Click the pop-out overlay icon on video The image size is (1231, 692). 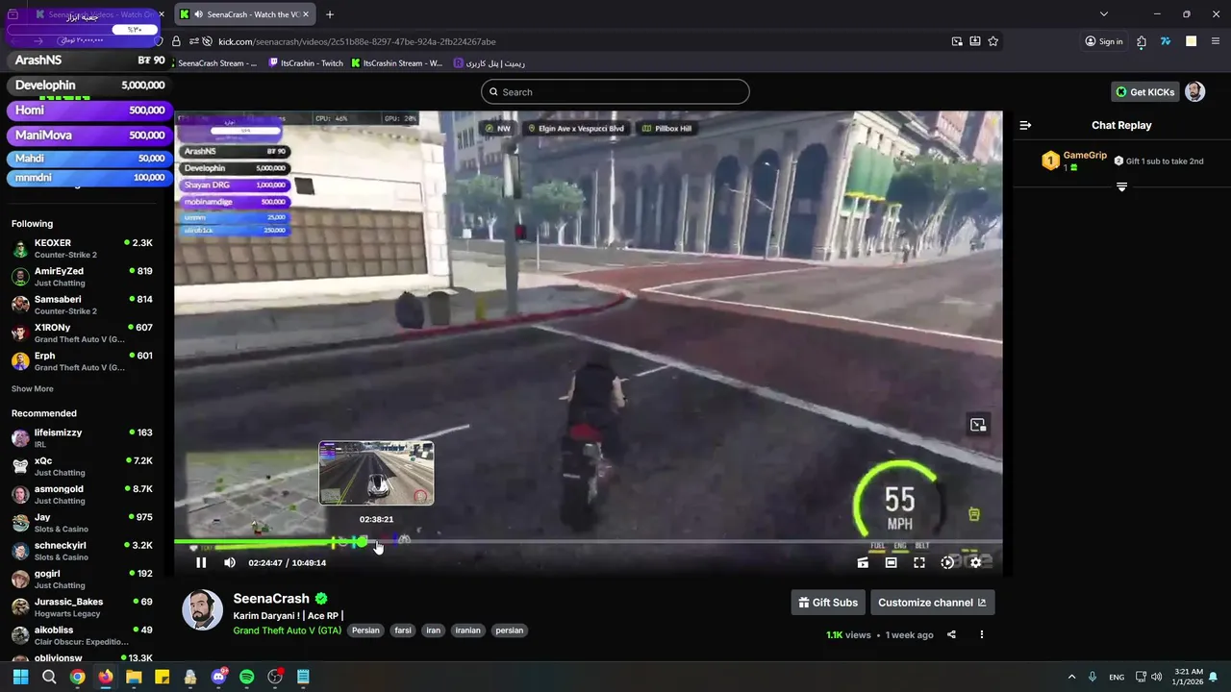pos(978,425)
